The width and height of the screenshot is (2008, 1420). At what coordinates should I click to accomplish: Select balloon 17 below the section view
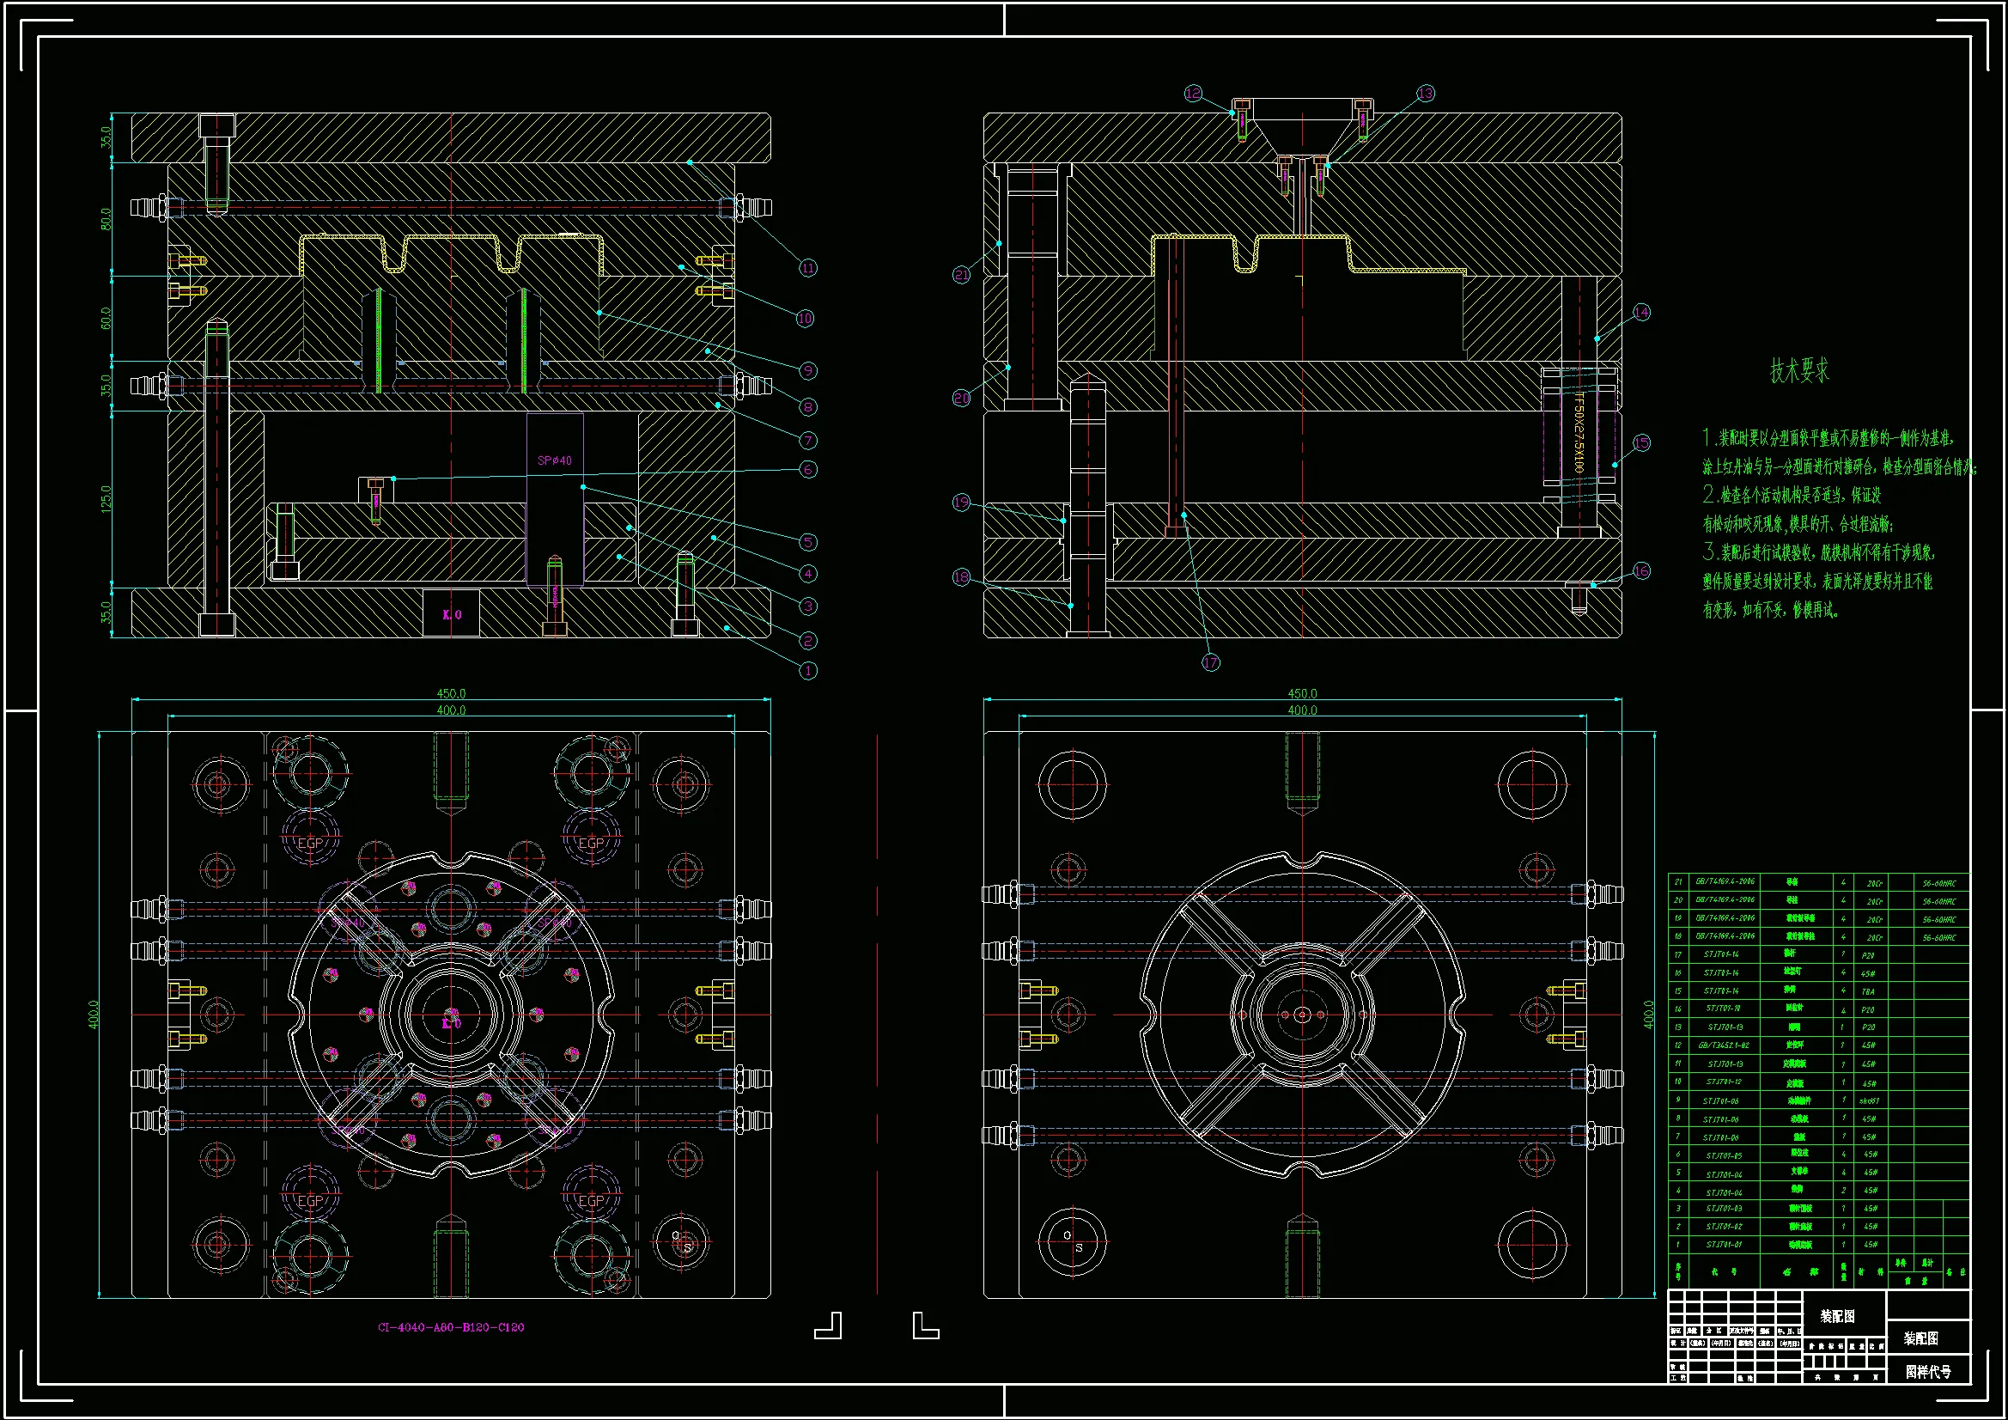1210,662
